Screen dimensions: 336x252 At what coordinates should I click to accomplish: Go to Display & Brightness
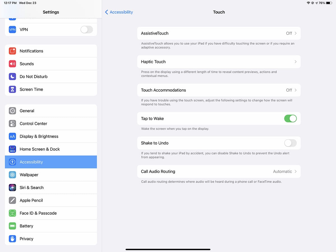coord(51,136)
